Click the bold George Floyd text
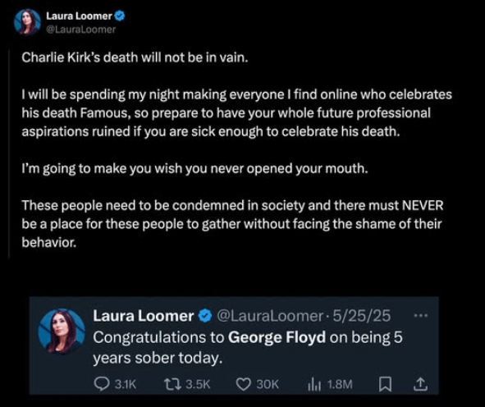Screen dimensions: 485x407 pos(277,337)
